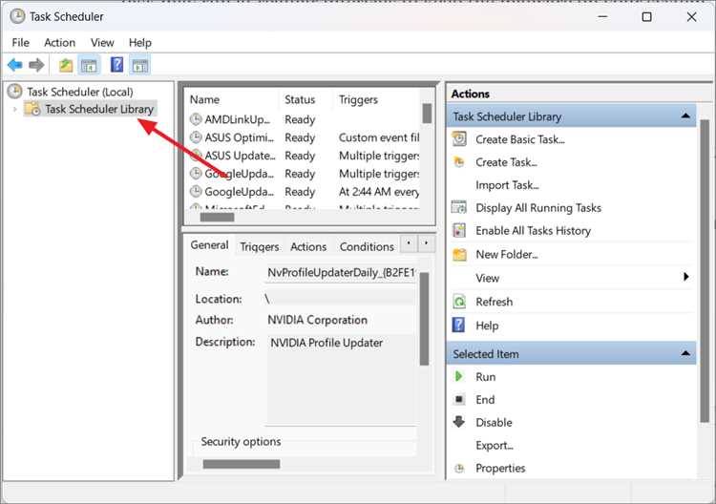The height and width of the screenshot is (504, 716).
Task: Switch to the Triggers tab
Action: pos(260,246)
